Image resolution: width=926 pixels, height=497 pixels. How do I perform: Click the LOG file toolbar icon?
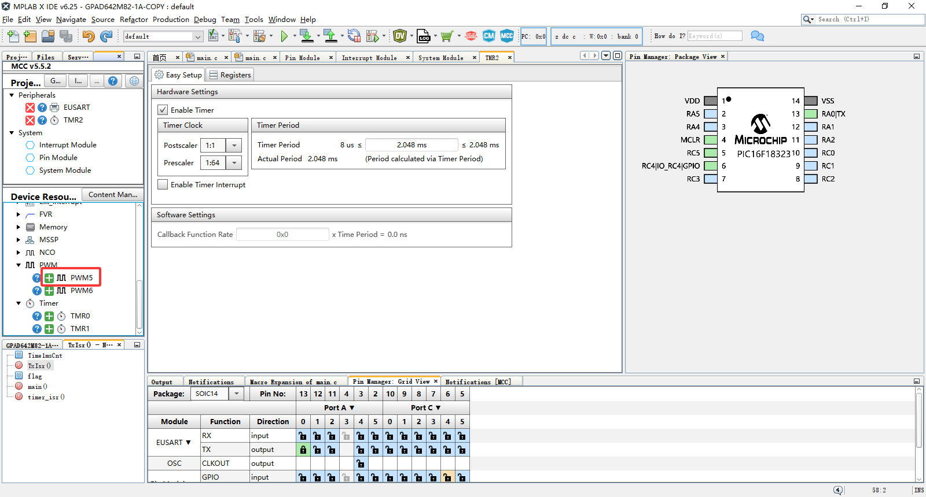(x=424, y=36)
